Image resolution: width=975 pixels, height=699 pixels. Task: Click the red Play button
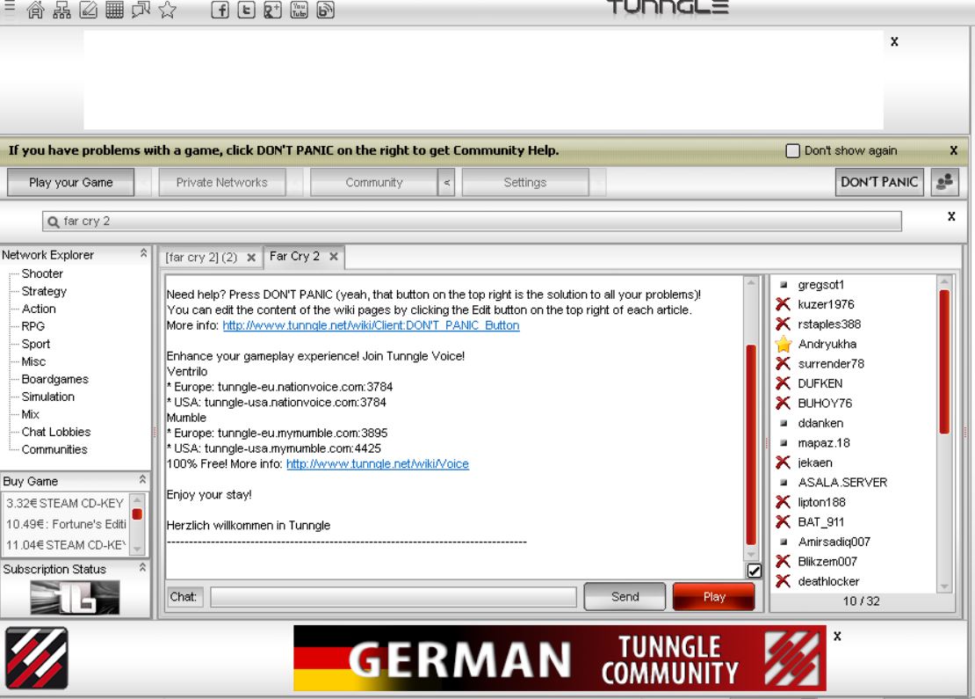pyautogui.click(x=714, y=597)
